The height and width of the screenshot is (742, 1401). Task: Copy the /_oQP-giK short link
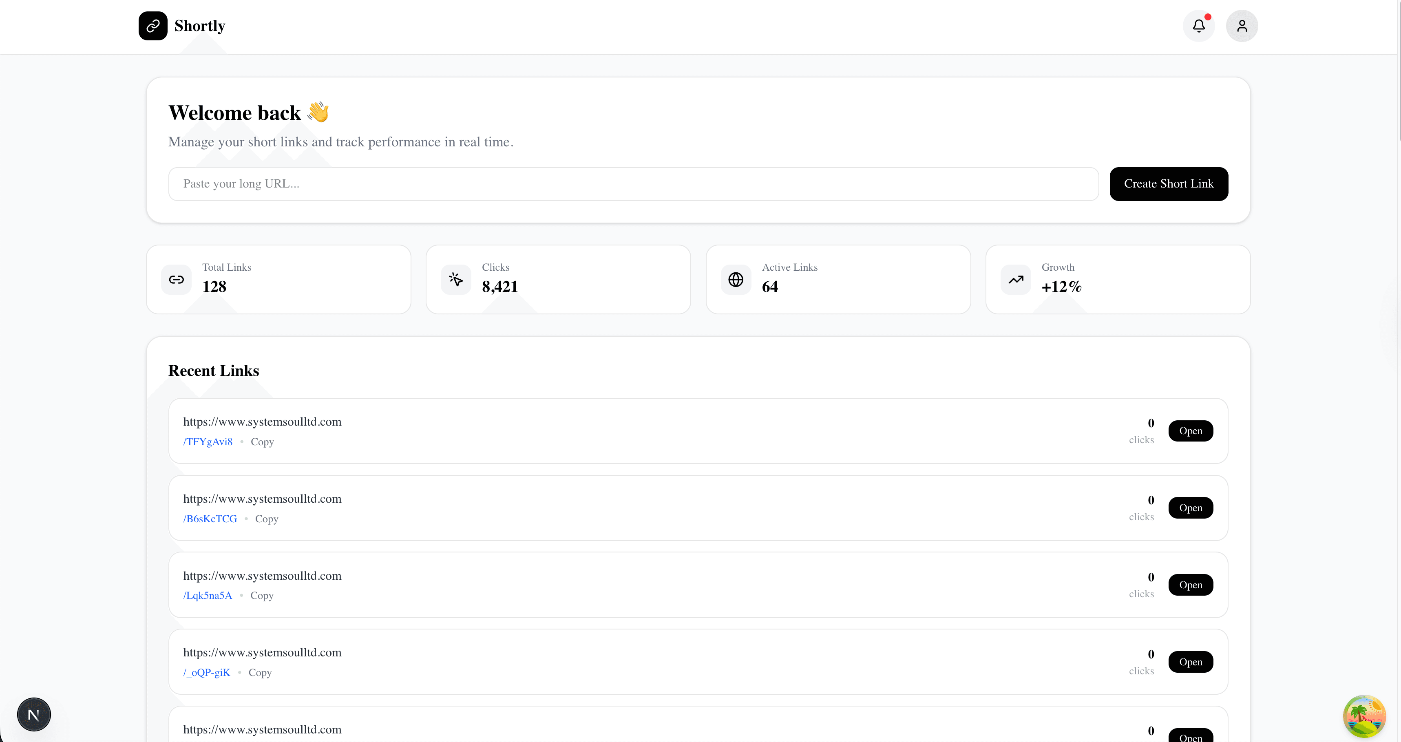[260, 672]
